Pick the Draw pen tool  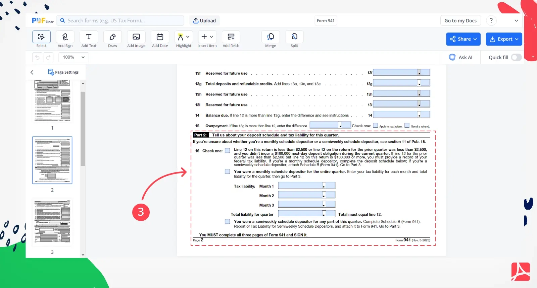112,37
